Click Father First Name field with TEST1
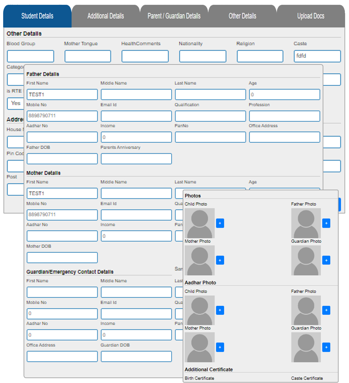 [62, 95]
